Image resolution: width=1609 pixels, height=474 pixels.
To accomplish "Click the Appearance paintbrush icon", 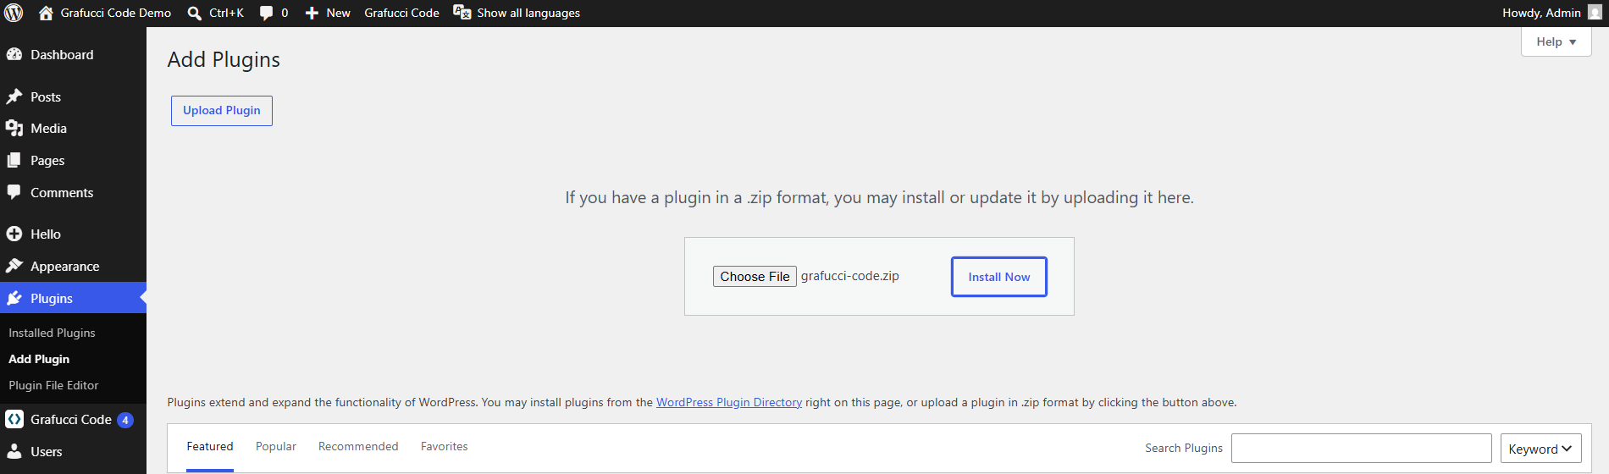I will point(14,266).
